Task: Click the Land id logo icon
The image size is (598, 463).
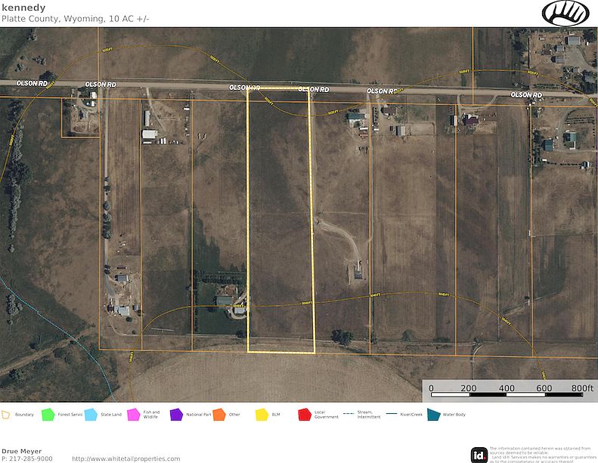Action: [x=479, y=455]
